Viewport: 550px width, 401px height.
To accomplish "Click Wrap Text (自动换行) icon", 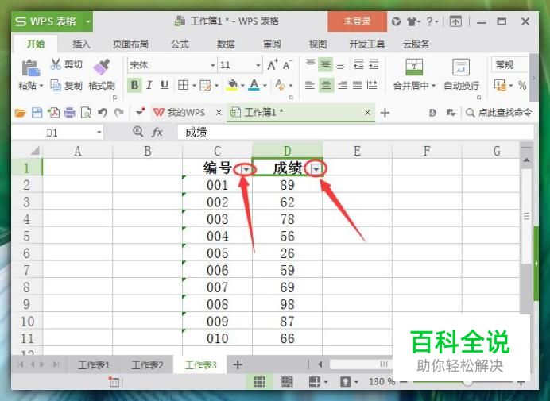I will [x=461, y=67].
